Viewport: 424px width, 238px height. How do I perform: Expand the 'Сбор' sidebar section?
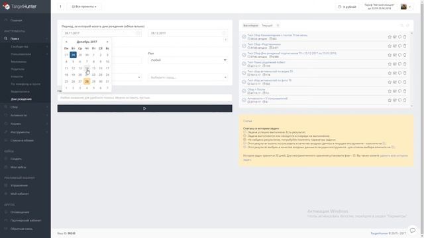click(25, 107)
